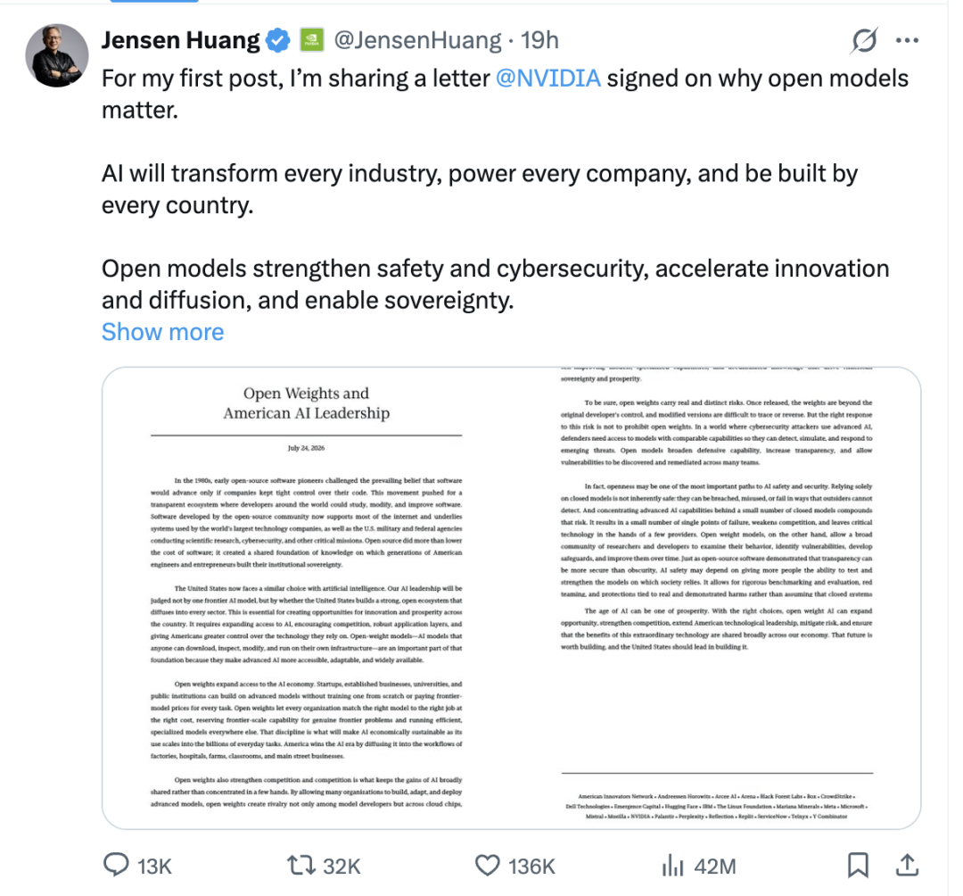This screenshot has height=896, width=963.
Task: Like the post with the heart icon
Action: click(x=488, y=866)
